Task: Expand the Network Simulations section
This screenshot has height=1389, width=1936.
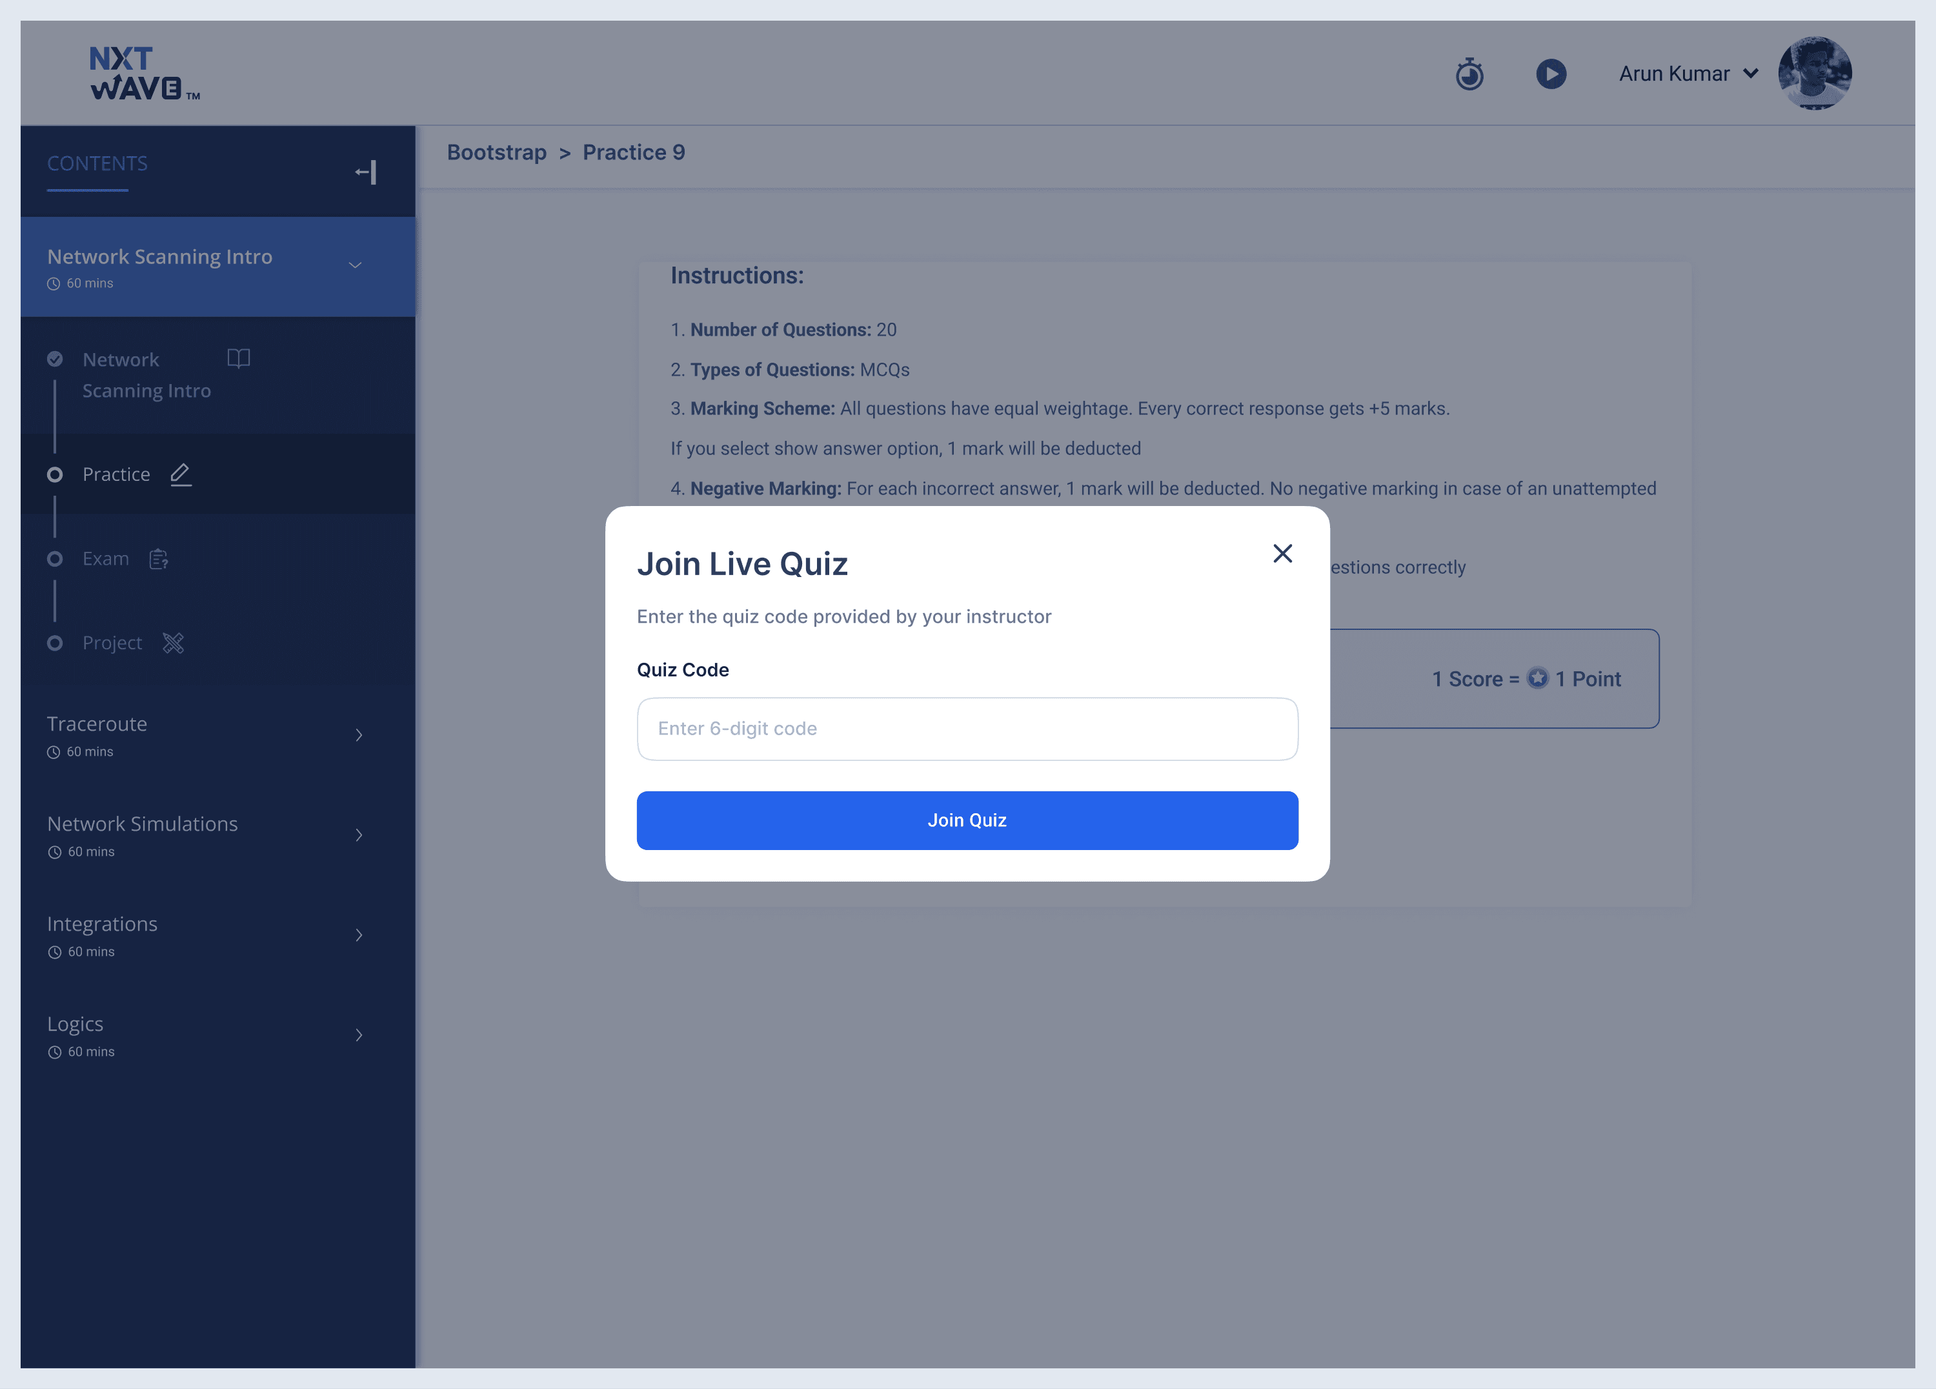Action: (359, 835)
